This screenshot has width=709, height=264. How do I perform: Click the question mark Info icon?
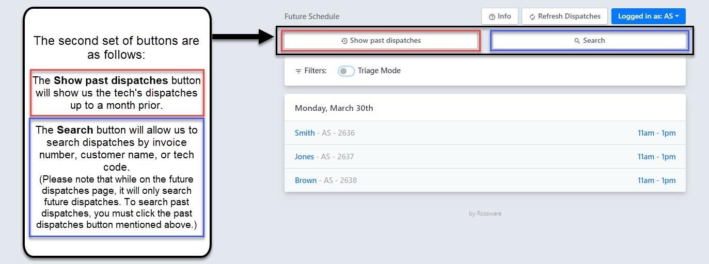click(492, 16)
